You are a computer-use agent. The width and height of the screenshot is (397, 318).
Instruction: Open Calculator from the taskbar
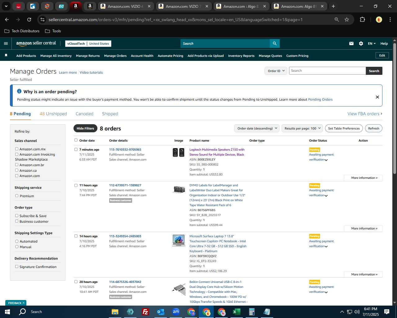pyautogui.click(x=252, y=312)
